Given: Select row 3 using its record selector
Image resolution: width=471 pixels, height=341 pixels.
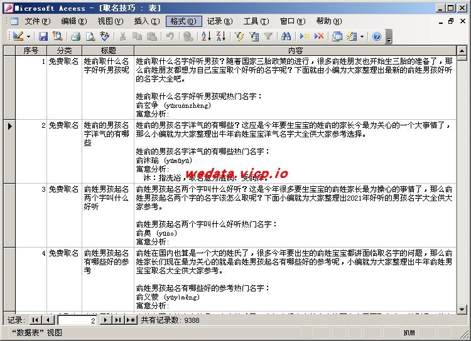Looking at the screenshot, I should (x=9, y=216).
